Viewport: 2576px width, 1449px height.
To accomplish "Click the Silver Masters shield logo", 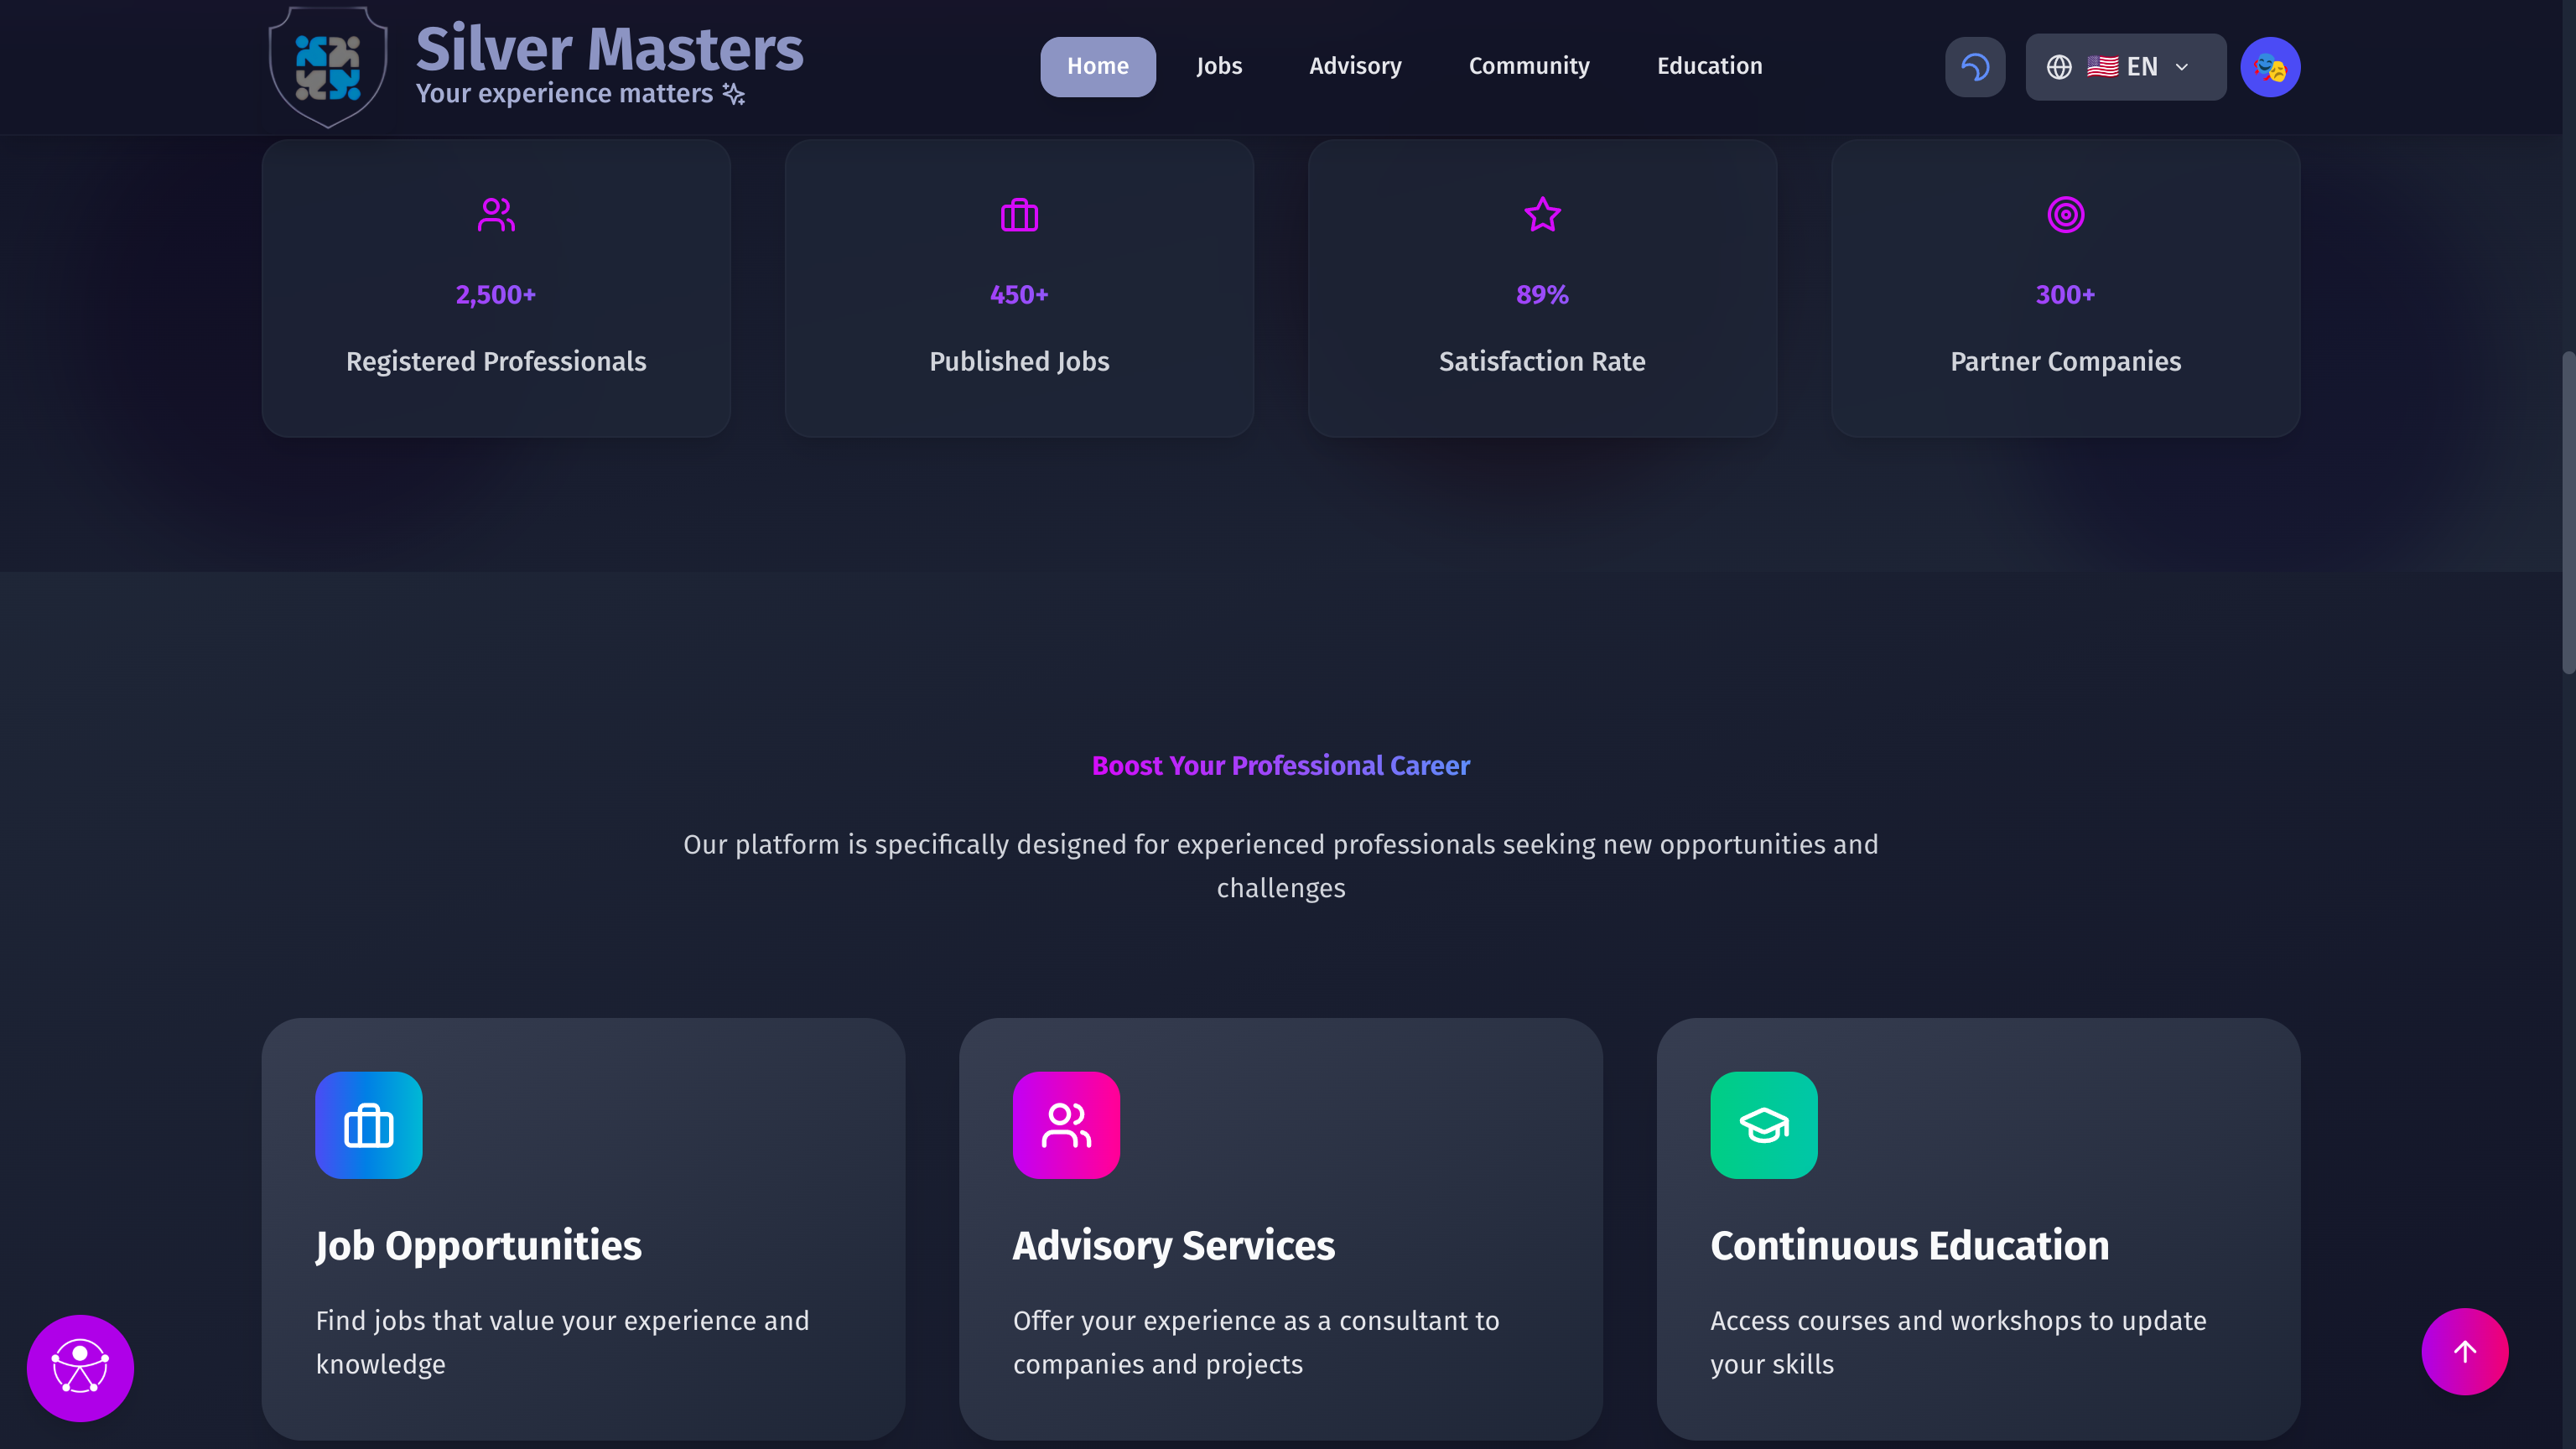I will [x=328, y=66].
